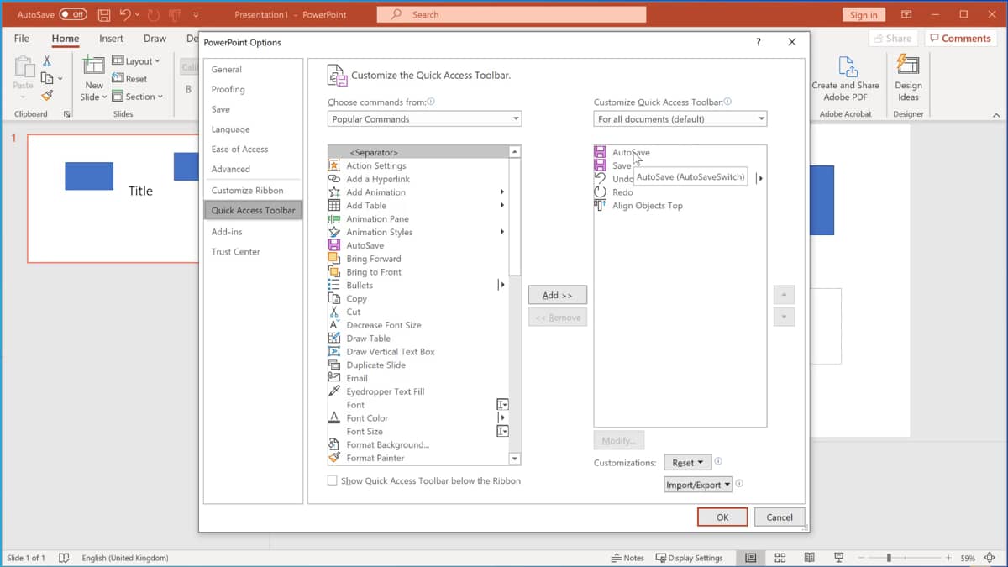The width and height of the screenshot is (1008, 567).
Task: Toggle the AutoSave switch in title bar
Action: pos(73,14)
